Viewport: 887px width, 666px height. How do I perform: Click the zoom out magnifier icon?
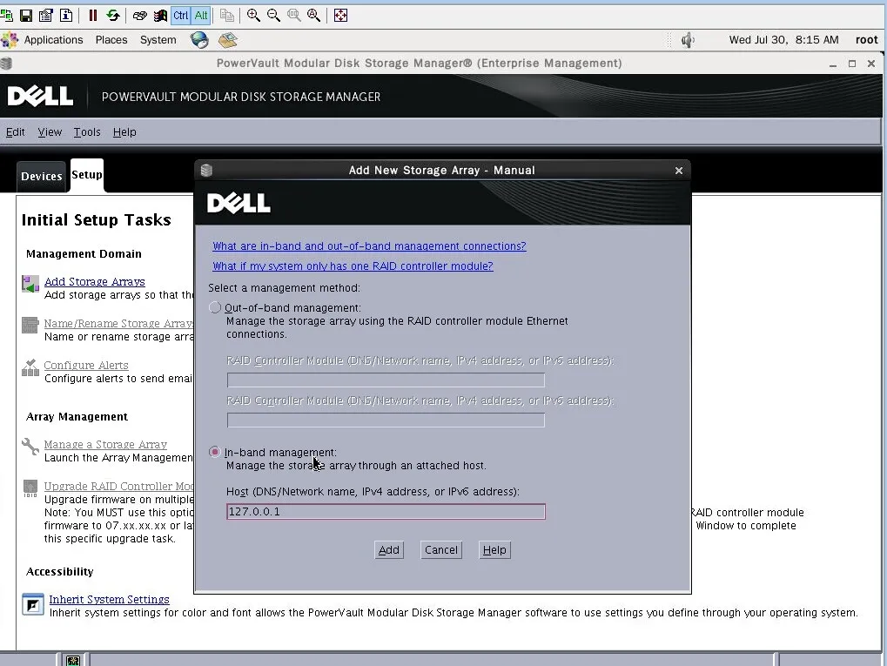pos(273,16)
